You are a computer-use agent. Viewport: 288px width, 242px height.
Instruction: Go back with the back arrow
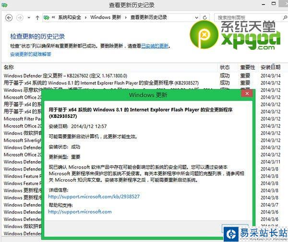tap(9, 18)
